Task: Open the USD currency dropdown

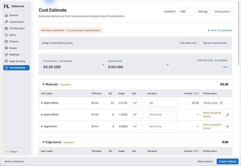Action: [x=186, y=11]
